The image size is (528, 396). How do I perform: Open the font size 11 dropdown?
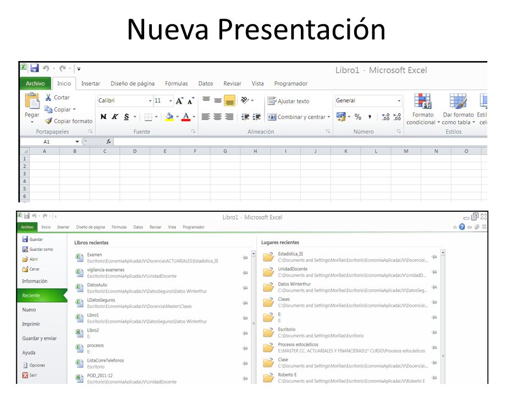click(x=170, y=101)
